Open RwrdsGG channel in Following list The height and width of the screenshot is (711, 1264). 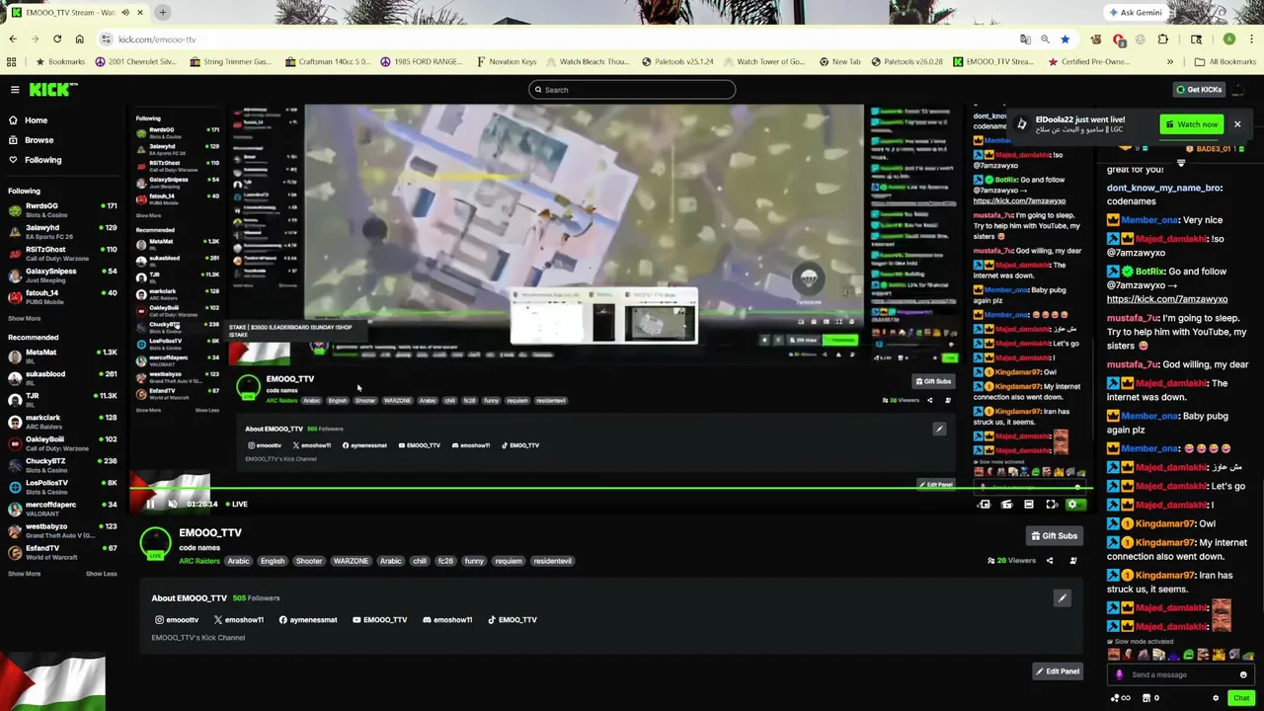(62, 209)
